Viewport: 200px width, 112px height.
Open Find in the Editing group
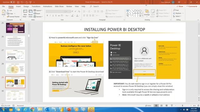[176, 10]
